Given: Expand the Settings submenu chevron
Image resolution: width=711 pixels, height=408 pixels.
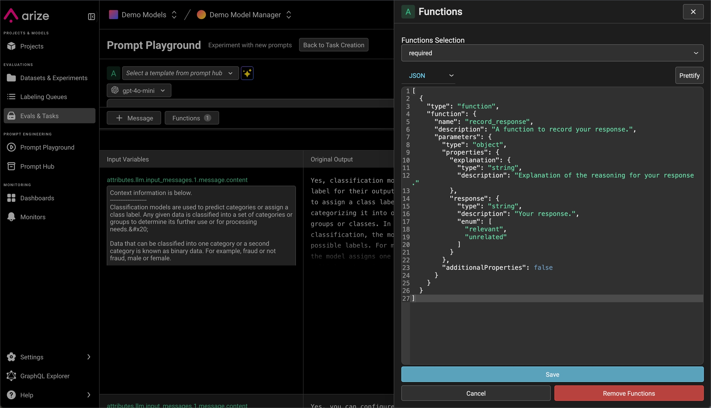Looking at the screenshot, I should [x=89, y=357].
